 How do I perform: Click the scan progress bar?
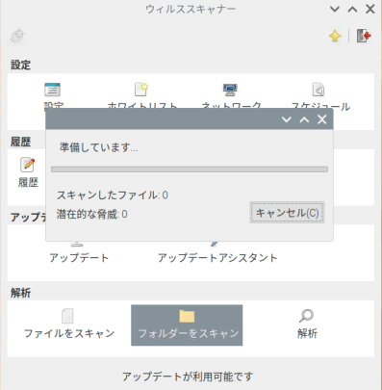click(190, 169)
